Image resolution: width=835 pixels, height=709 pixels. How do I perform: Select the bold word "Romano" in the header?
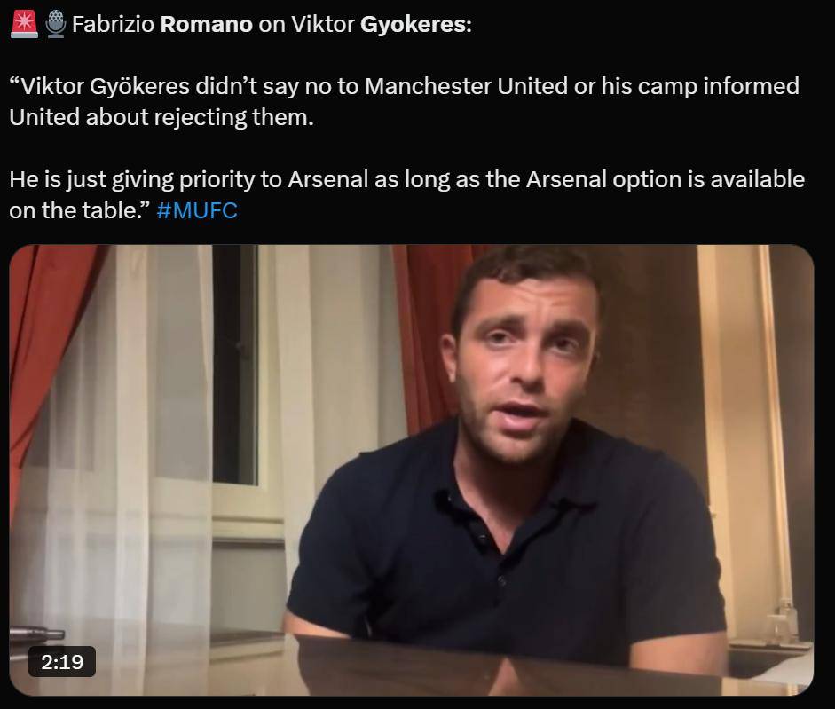tap(206, 25)
